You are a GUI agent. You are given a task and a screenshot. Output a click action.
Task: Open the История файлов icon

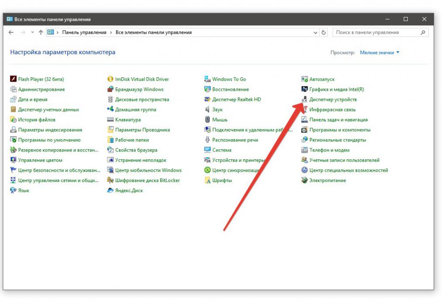(13, 120)
